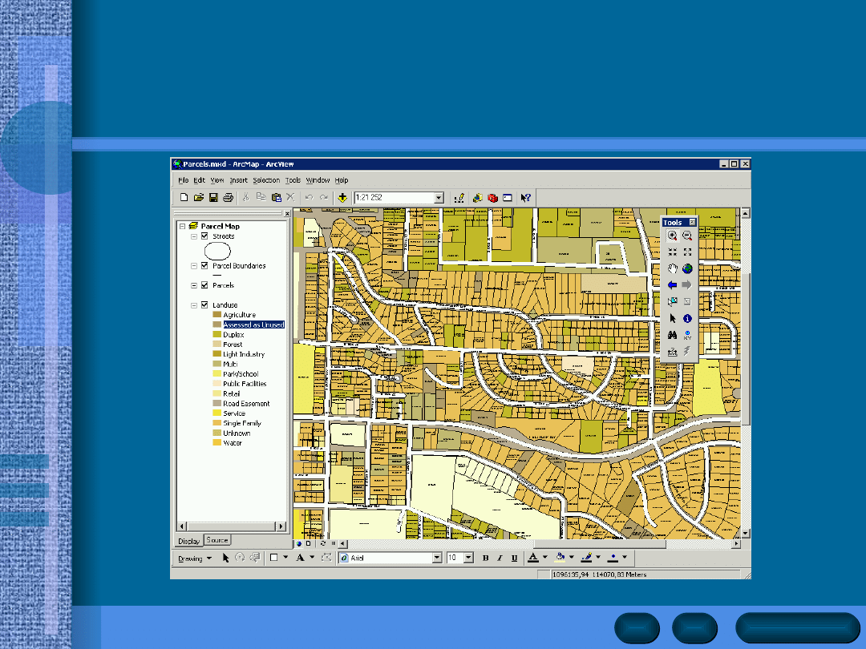Collapse the Parcel Map data frame

click(183, 226)
